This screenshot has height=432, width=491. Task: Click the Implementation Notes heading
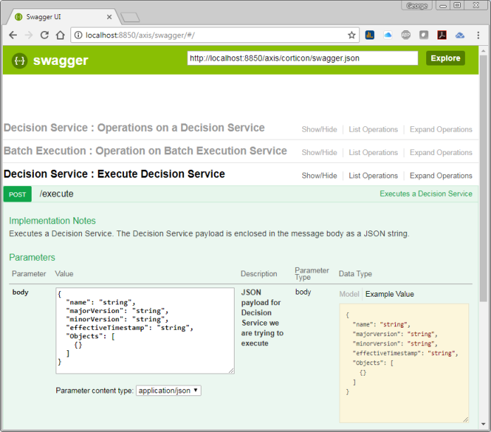click(x=52, y=221)
